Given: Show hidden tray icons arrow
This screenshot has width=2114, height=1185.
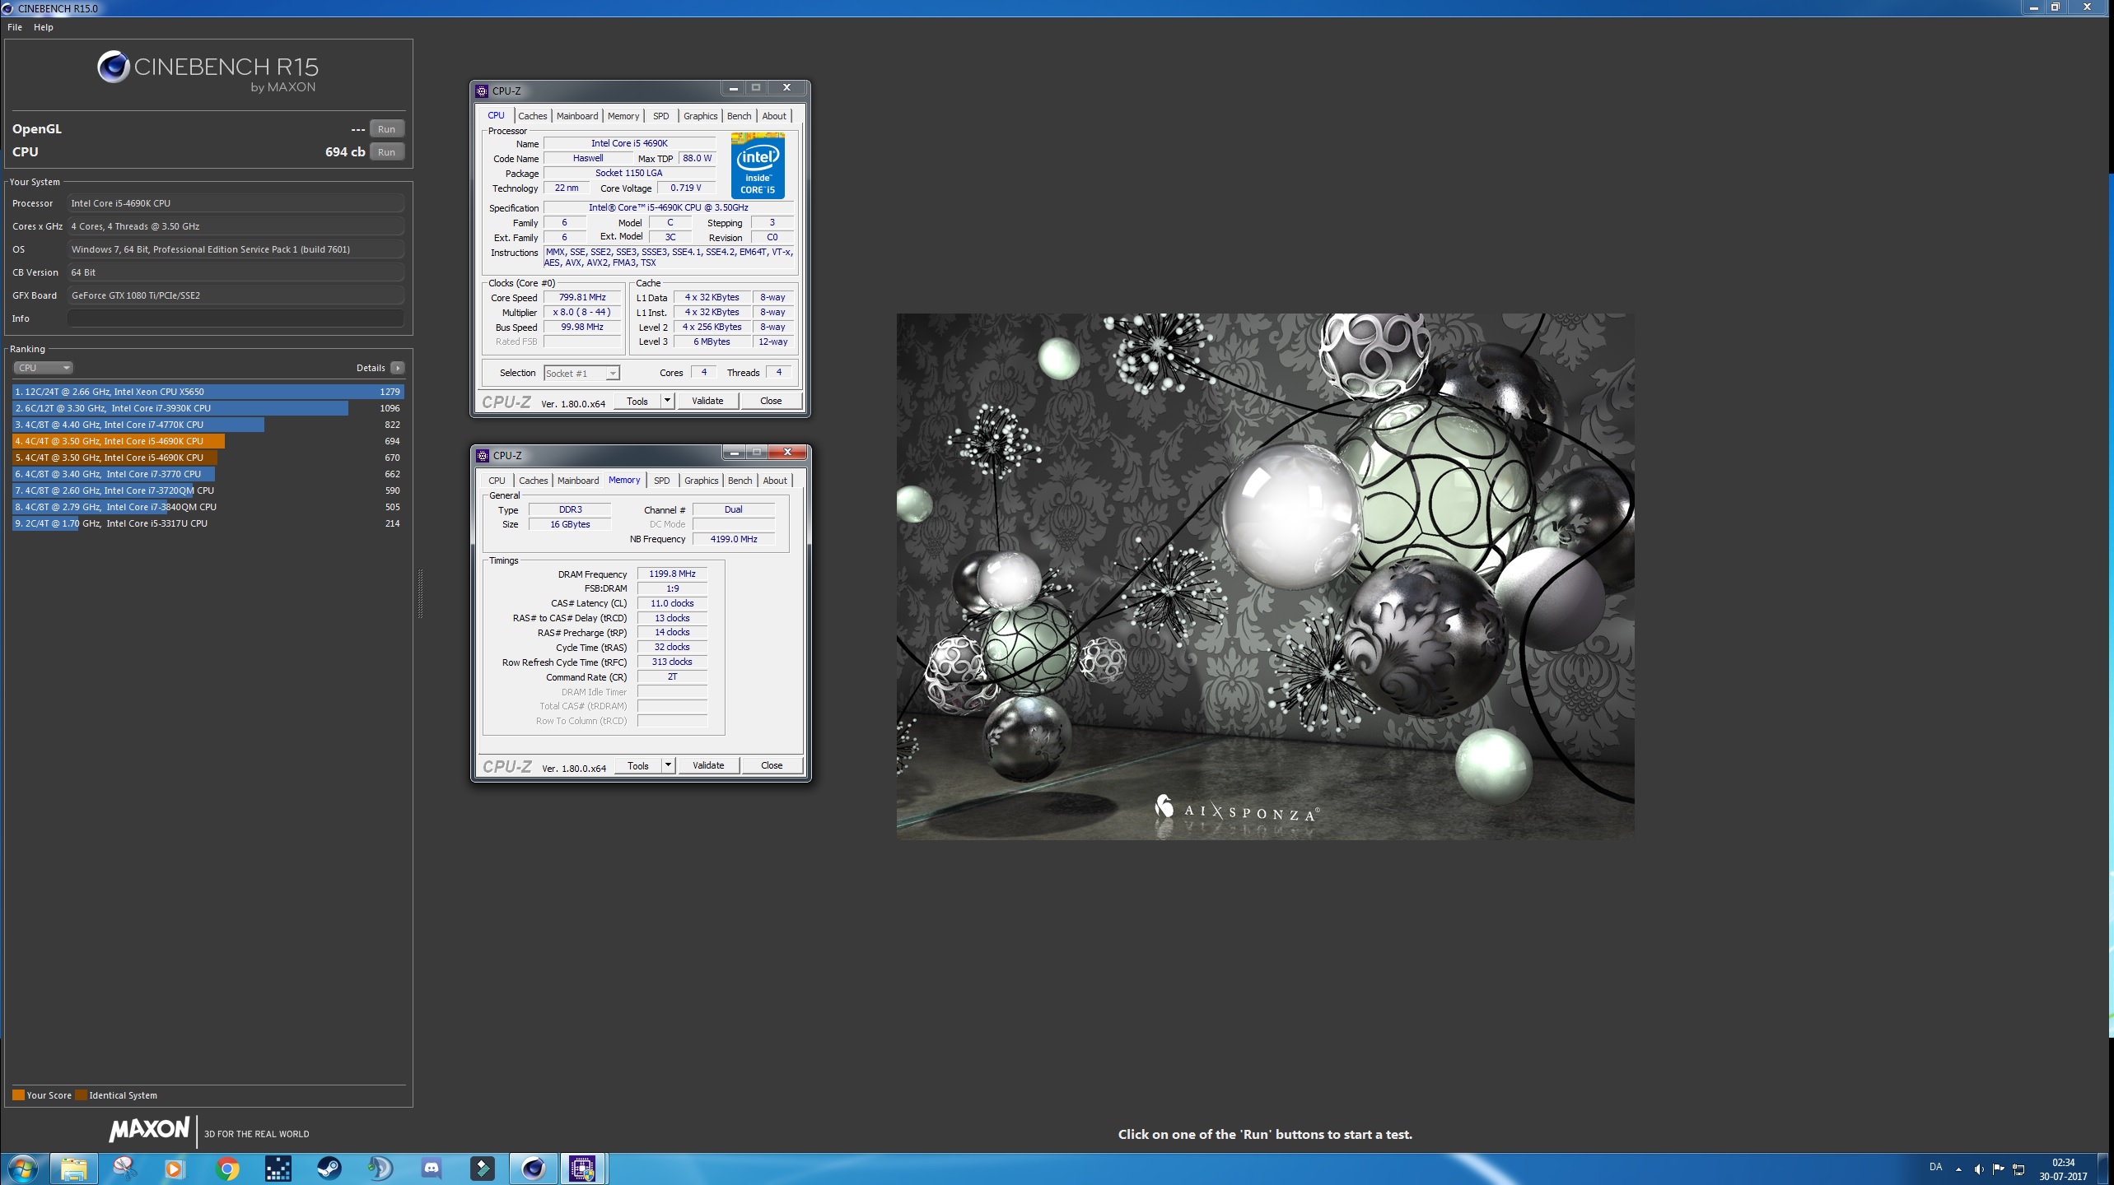Looking at the screenshot, I should [x=1958, y=1169].
